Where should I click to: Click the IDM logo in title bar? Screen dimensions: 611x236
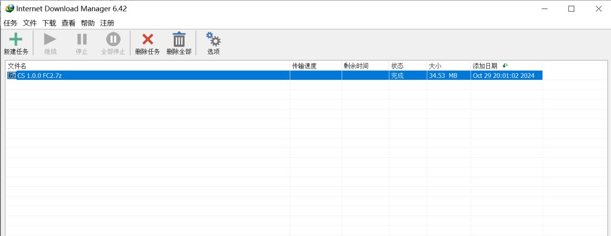click(x=9, y=9)
